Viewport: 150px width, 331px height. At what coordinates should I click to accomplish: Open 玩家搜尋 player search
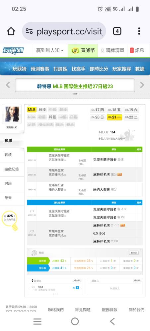[x=122, y=69]
